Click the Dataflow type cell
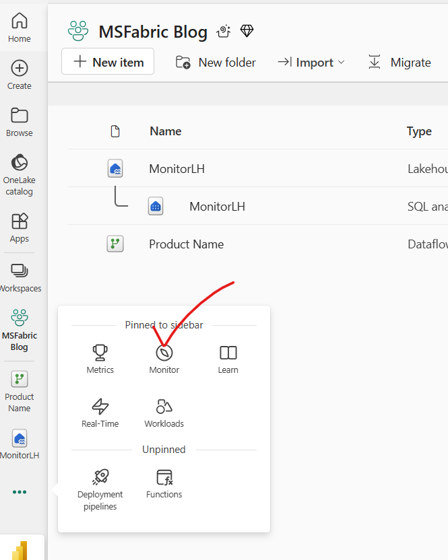Image resolution: width=448 pixels, height=560 pixels. pos(428,244)
